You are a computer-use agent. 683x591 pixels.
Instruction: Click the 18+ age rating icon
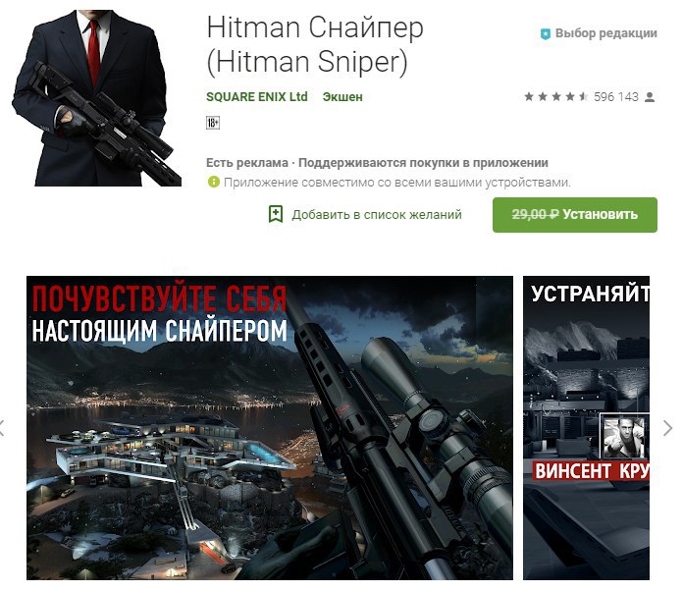[213, 123]
